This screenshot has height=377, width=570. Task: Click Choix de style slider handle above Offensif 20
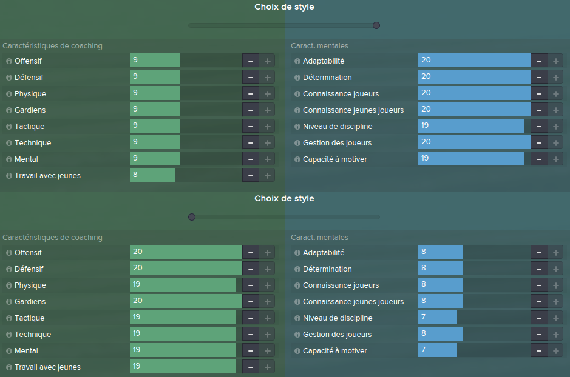point(192,217)
